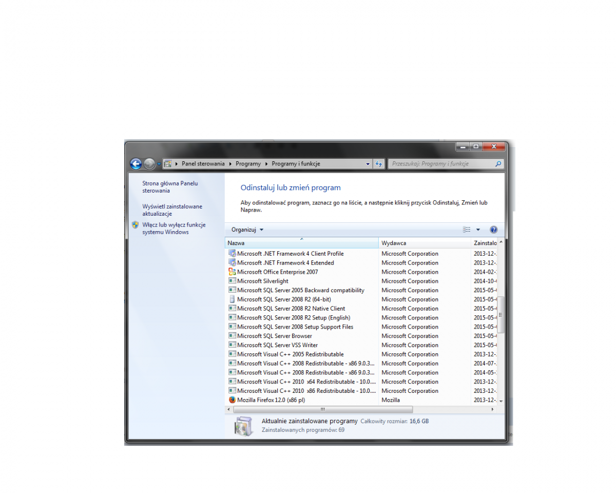Open the view options dropdown arrow
This screenshot has height=493, width=616.
pos(478,230)
